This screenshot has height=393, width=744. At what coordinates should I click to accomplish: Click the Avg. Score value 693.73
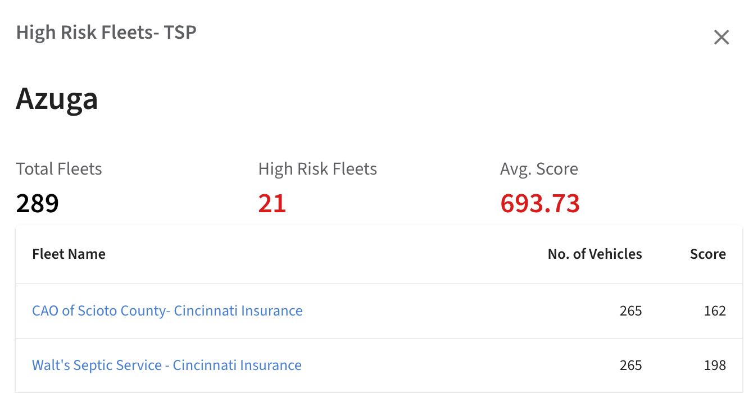539,203
